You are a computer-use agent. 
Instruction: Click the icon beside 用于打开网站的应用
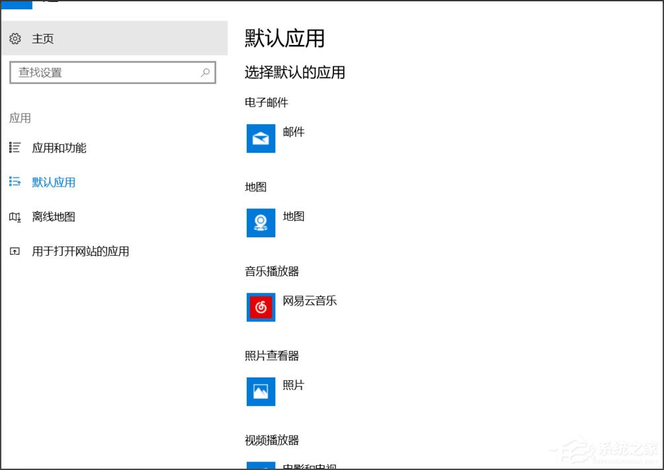point(15,251)
